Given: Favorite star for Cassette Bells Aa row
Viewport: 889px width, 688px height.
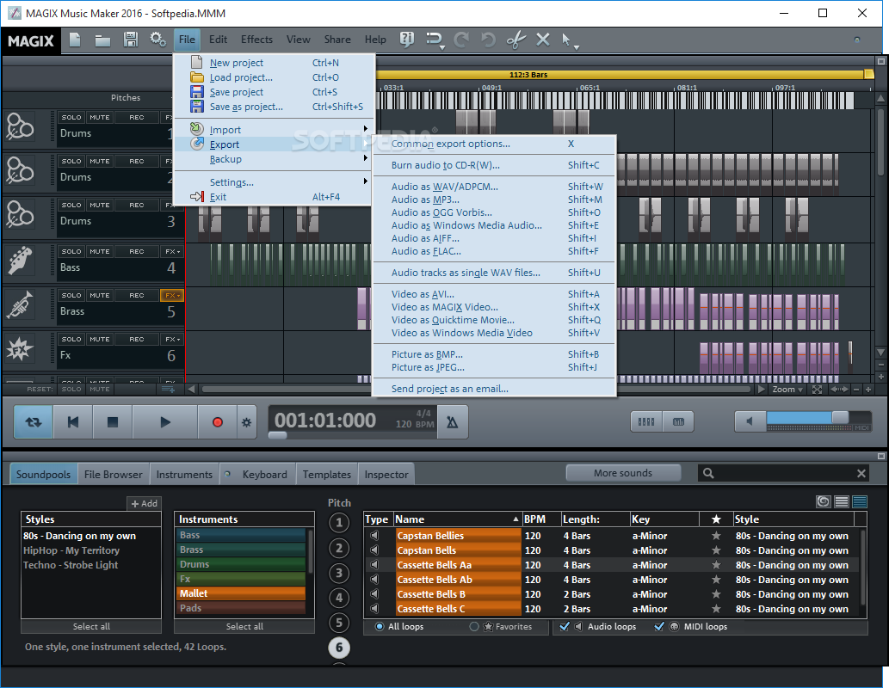Looking at the screenshot, I should 716,565.
